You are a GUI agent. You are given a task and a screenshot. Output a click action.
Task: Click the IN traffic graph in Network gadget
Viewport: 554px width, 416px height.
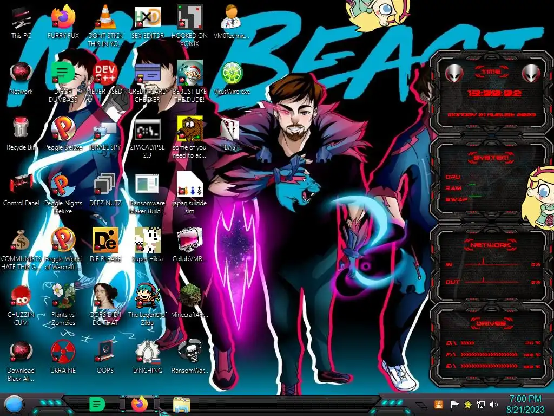(492, 264)
